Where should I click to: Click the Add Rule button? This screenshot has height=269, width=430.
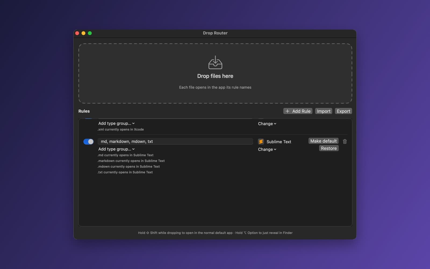click(x=298, y=111)
